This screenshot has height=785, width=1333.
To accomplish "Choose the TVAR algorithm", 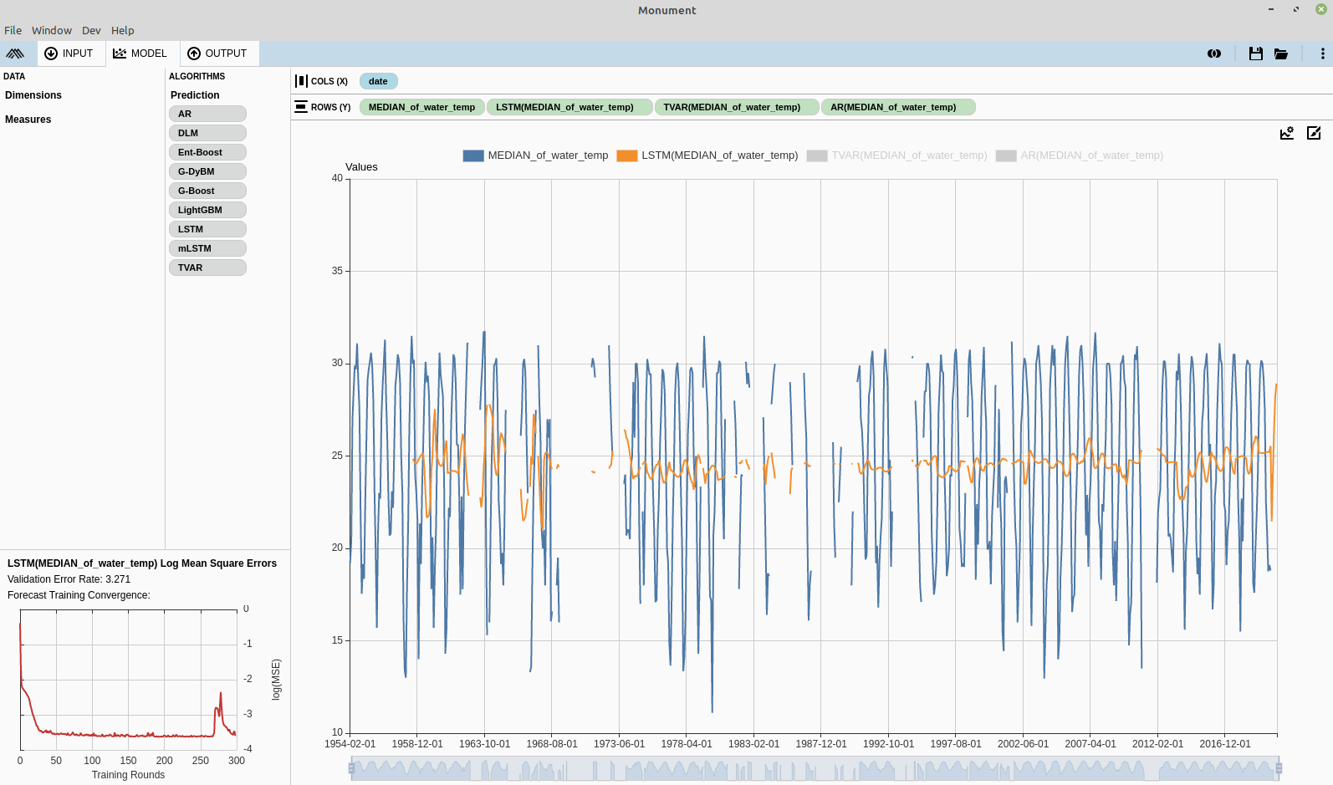I will pyautogui.click(x=207, y=268).
